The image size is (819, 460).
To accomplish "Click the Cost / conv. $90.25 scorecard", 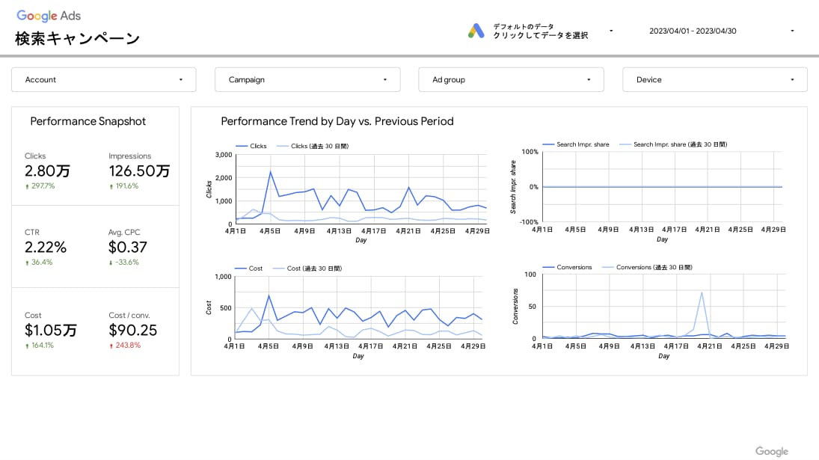I will coord(132,330).
